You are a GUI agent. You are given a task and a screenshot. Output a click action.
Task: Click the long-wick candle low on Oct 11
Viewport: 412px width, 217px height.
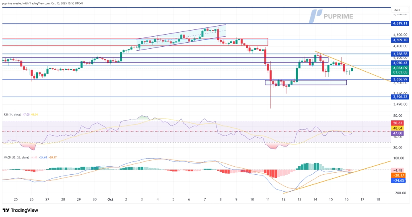pyautogui.click(x=271, y=107)
